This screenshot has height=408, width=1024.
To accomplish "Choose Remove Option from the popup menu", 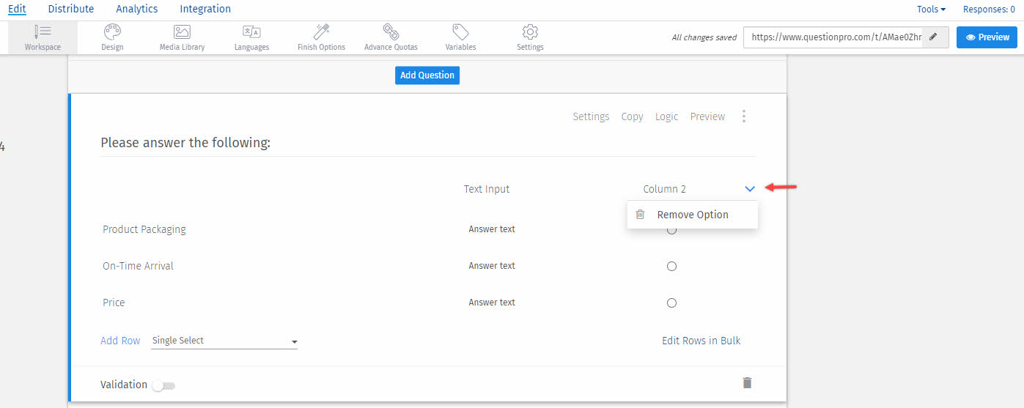I will (692, 215).
